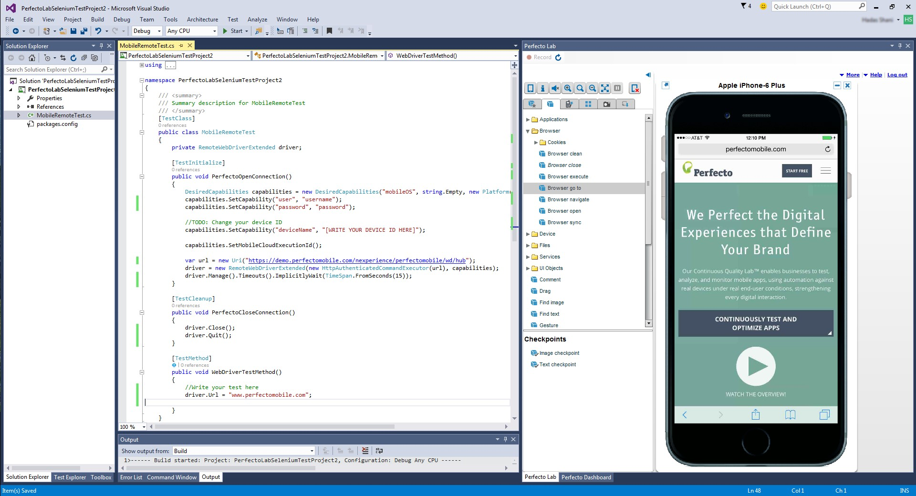Image resolution: width=916 pixels, height=496 pixels.
Task: Open Show output from Build dropdown
Action: (x=312, y=451)
